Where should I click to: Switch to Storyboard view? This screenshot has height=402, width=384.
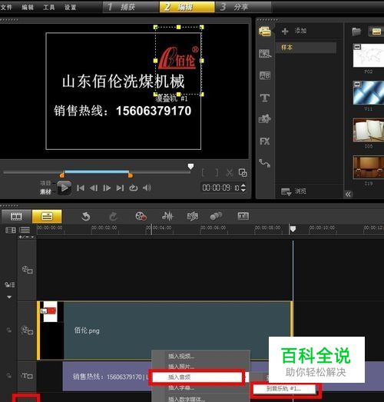pos(16,217)
